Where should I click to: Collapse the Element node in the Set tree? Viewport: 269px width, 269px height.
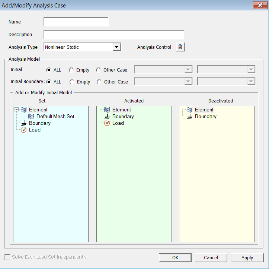pyautogui.click(x=16, y=110)
